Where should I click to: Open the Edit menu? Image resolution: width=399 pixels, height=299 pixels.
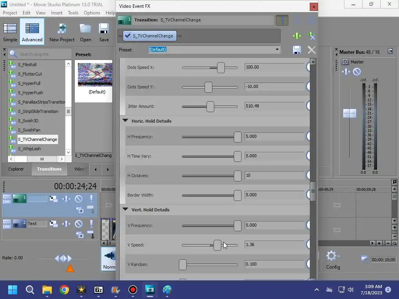coord(26,13)
